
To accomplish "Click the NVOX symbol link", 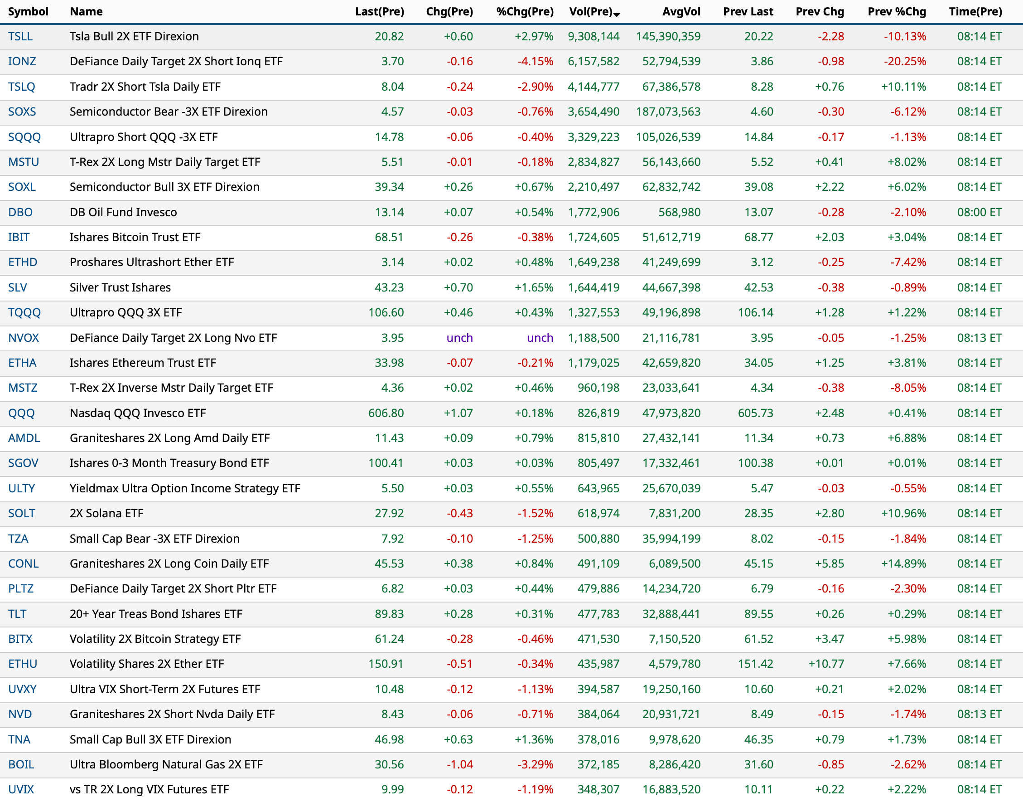I will [x=24, y=338].
